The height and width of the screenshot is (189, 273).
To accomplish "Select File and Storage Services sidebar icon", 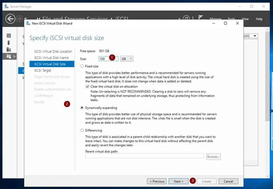I will [x=9, y=56].
